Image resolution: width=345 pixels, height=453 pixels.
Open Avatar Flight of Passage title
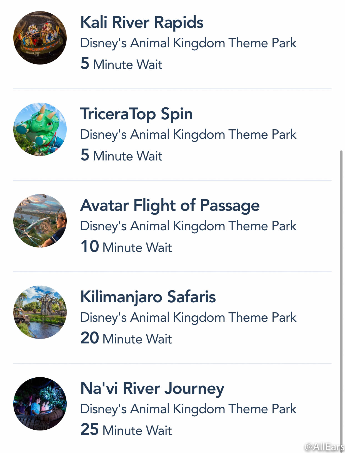[170, 206]
